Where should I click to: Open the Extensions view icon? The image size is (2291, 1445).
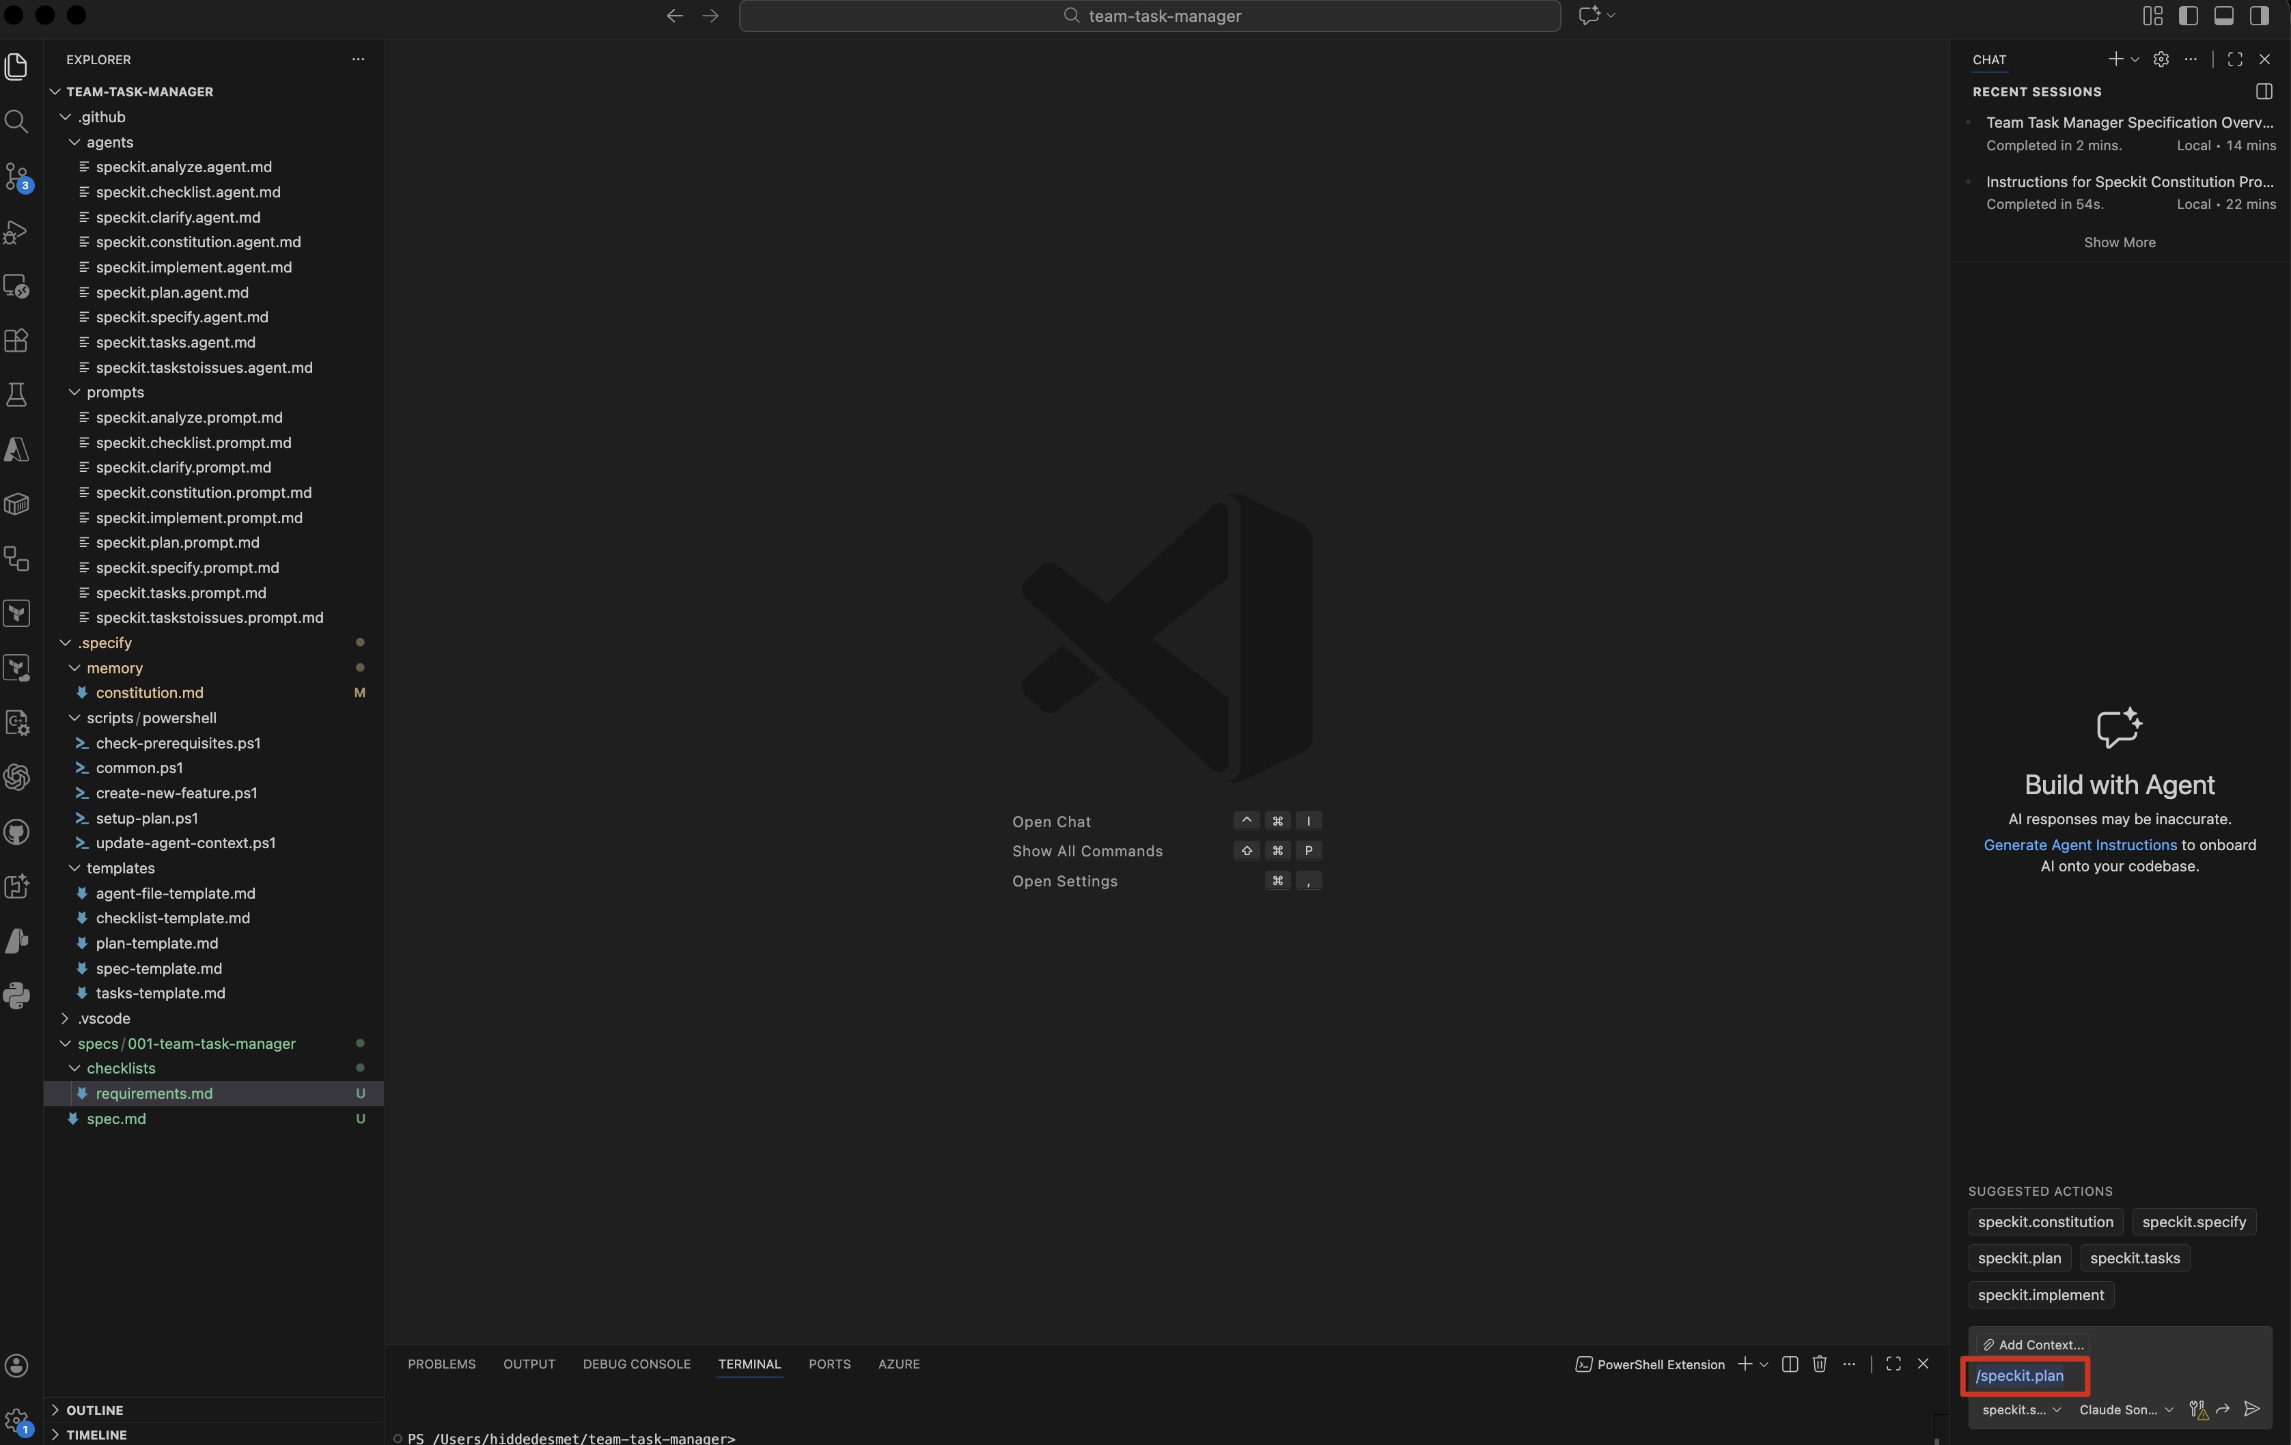16,341
